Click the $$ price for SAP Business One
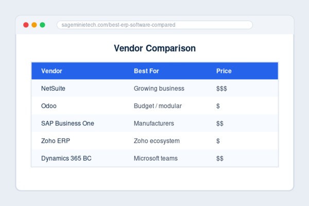Viewport: 309px width, 206px height. [220, 124]
